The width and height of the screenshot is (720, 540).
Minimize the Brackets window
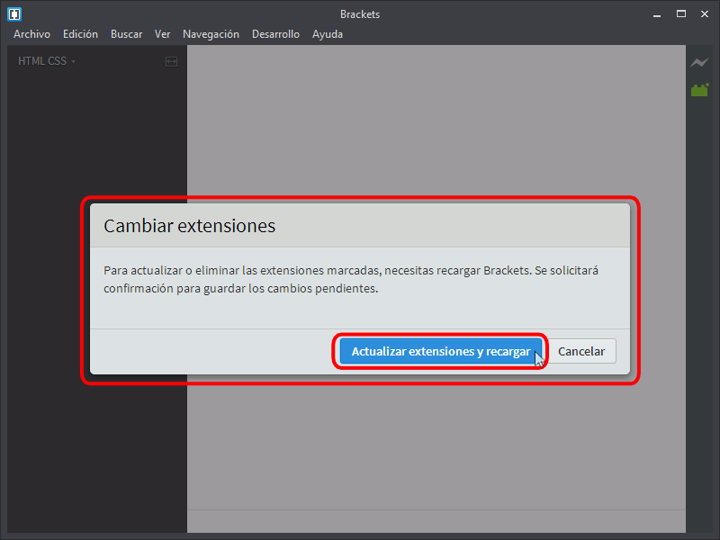[657, 14]
